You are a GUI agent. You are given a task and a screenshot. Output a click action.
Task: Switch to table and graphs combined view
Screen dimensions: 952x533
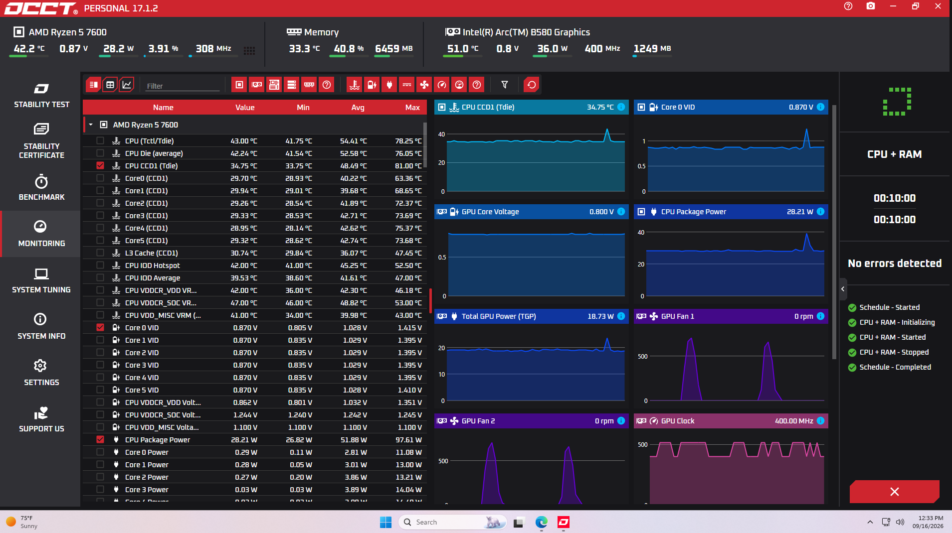pyautogui.click(x=93, y=85)
